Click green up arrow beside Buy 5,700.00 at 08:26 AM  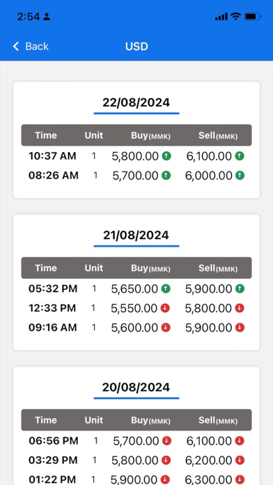pos(166,176)
